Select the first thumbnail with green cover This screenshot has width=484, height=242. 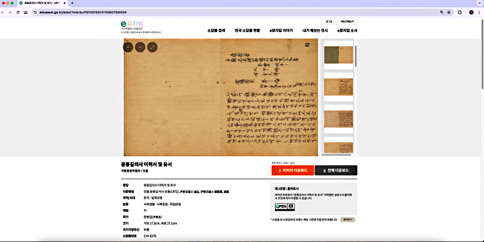coord(338,55)
